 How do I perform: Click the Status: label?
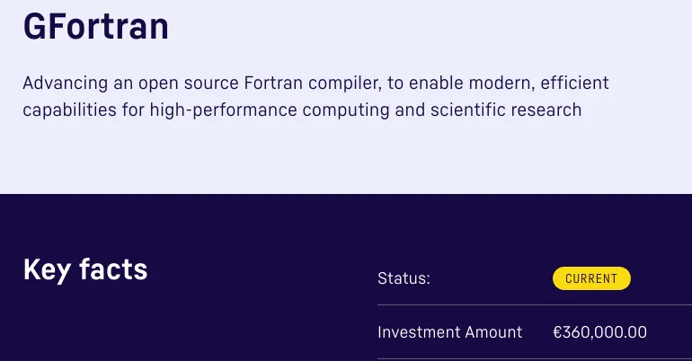coord(404,278)
